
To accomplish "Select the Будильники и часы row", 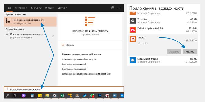I will click(x=163, y=60).
